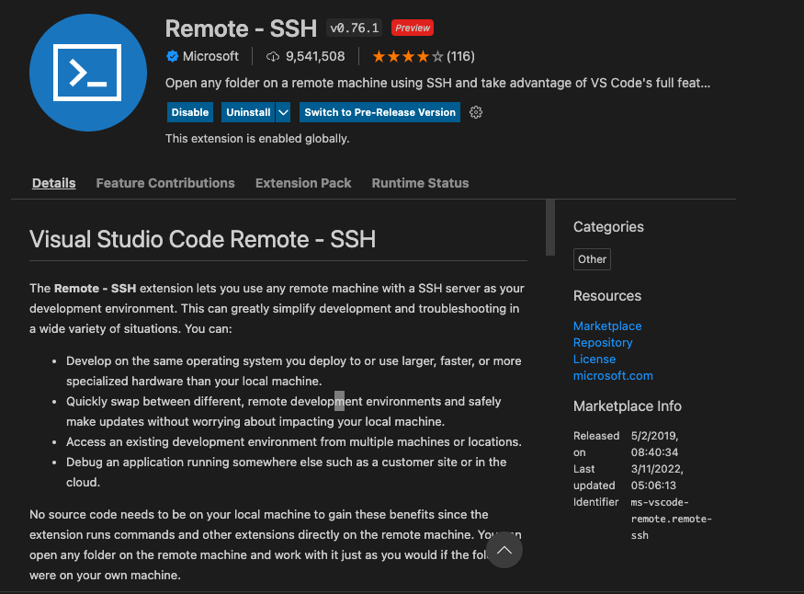Switch to the Feature Contributions tab
804x594 pixels.
tap(164, 183)
